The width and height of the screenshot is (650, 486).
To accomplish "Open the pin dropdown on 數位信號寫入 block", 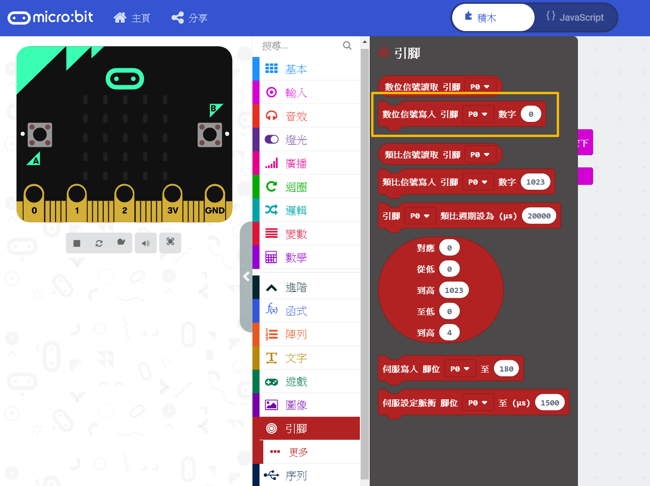I will [x=478, y=113].
